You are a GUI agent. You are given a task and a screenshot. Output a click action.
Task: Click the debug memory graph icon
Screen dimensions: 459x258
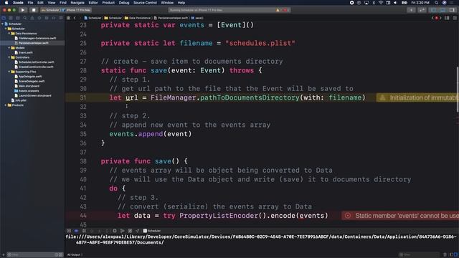123,231
